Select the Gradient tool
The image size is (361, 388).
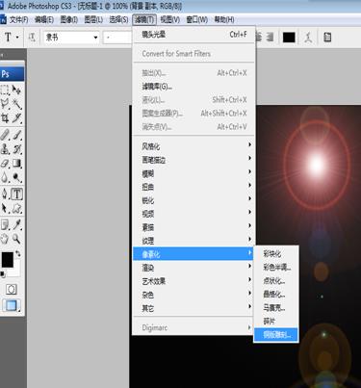pos(16,163)
